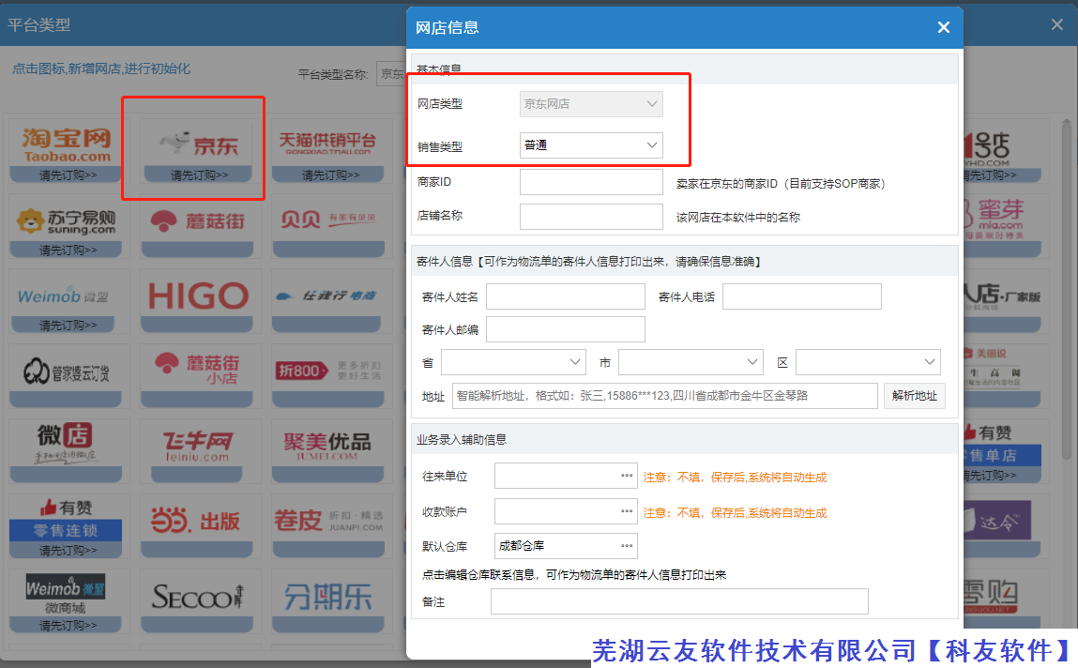Viewport: 1078px width, 668px height.
Task: Click the 寄件人姓名 input field
Action: [565, 296]
